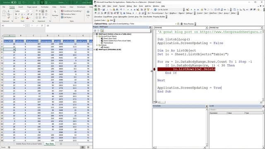The width and height of the screenshot is (265, 149).
Task: Click Design Mode icon in VBA toolbar
Action: coord(138,10)
